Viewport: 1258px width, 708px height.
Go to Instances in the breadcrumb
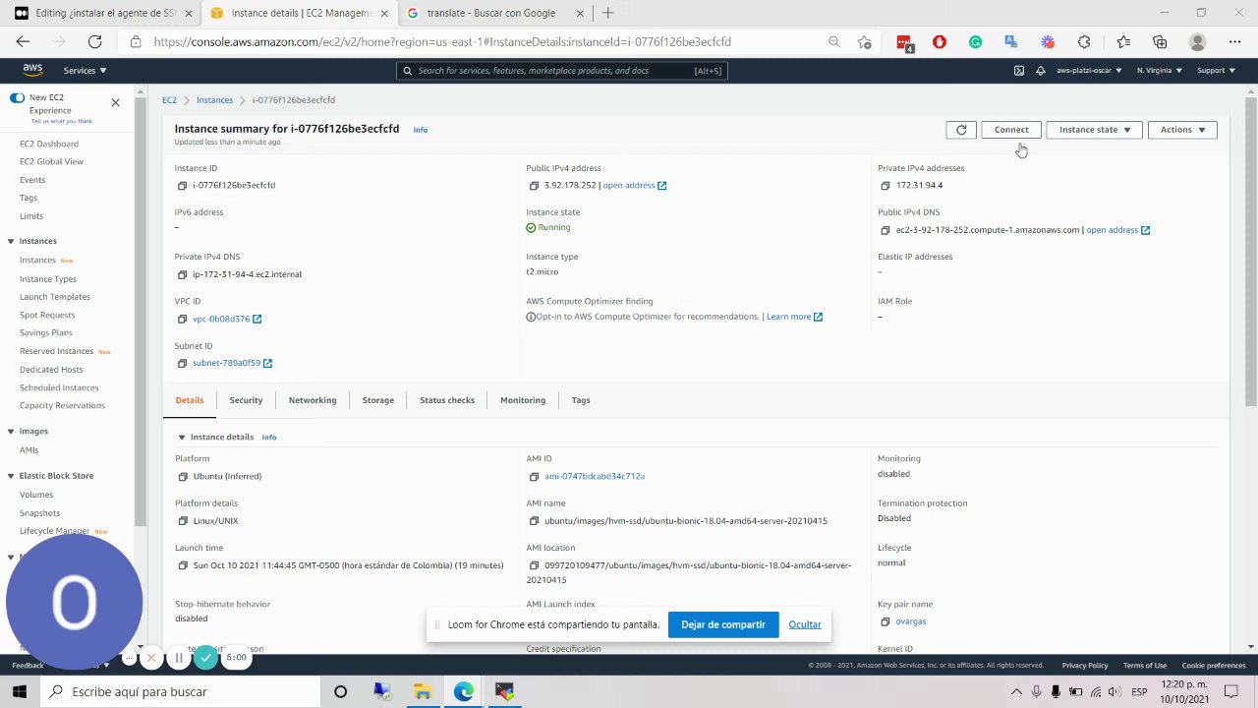214,100
